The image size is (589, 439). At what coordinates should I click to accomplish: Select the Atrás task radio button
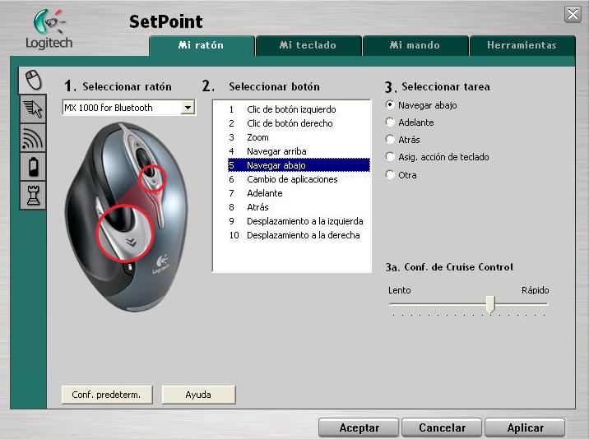click(x=391, y=140)
